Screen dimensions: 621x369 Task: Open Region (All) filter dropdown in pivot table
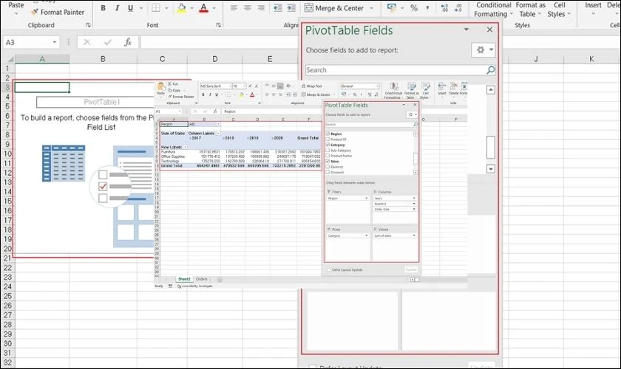point(218,124)
